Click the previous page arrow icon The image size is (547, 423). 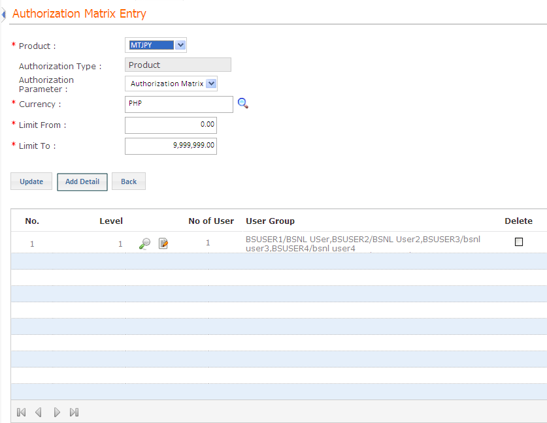[x=38, y=412]
